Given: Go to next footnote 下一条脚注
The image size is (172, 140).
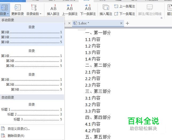Looking at the screenshot, I should point(88,10).
